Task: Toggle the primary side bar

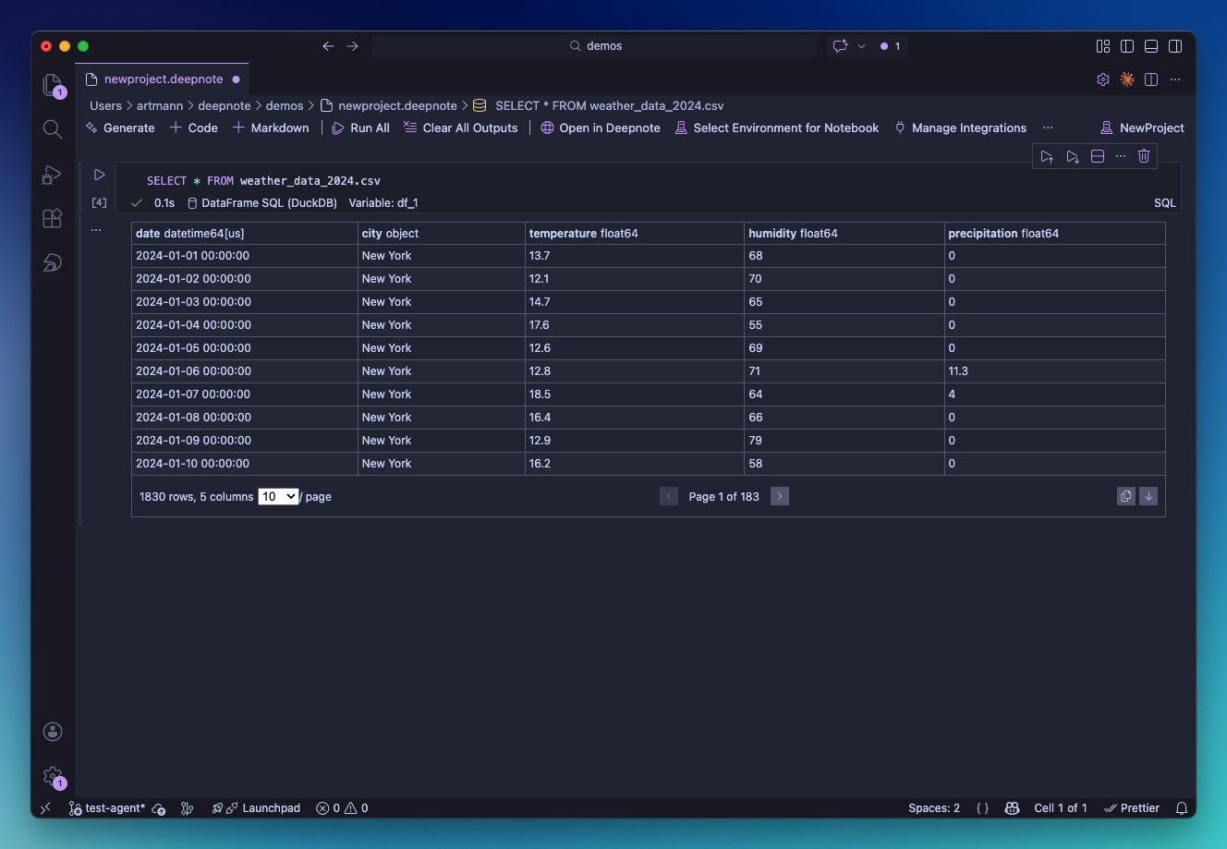Action: coord(1127,46)
